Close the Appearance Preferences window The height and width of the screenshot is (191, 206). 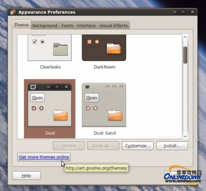click(x=192, y=12)
